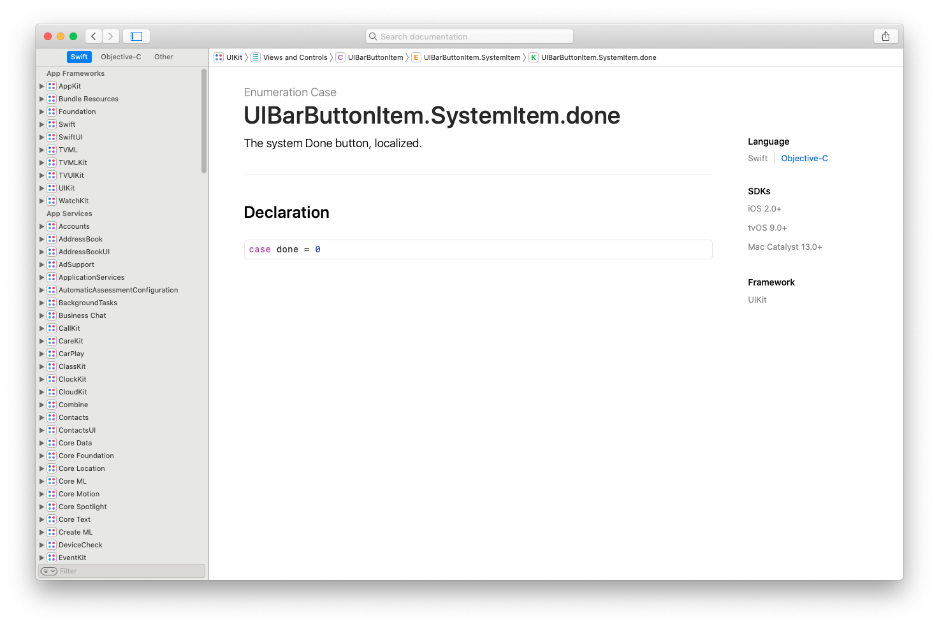This screenshot has height=627, width=939.
Task: Click the AddressBook framework icon
Action: [52, 239]
